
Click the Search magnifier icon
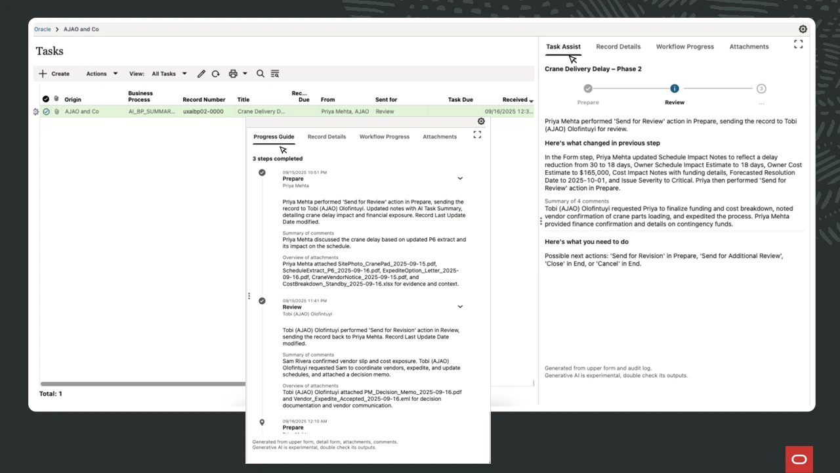[x=261, y=74]
